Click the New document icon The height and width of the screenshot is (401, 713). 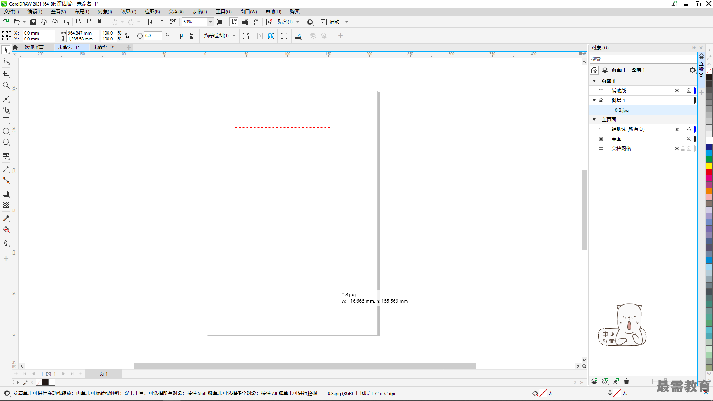point(6,22)
